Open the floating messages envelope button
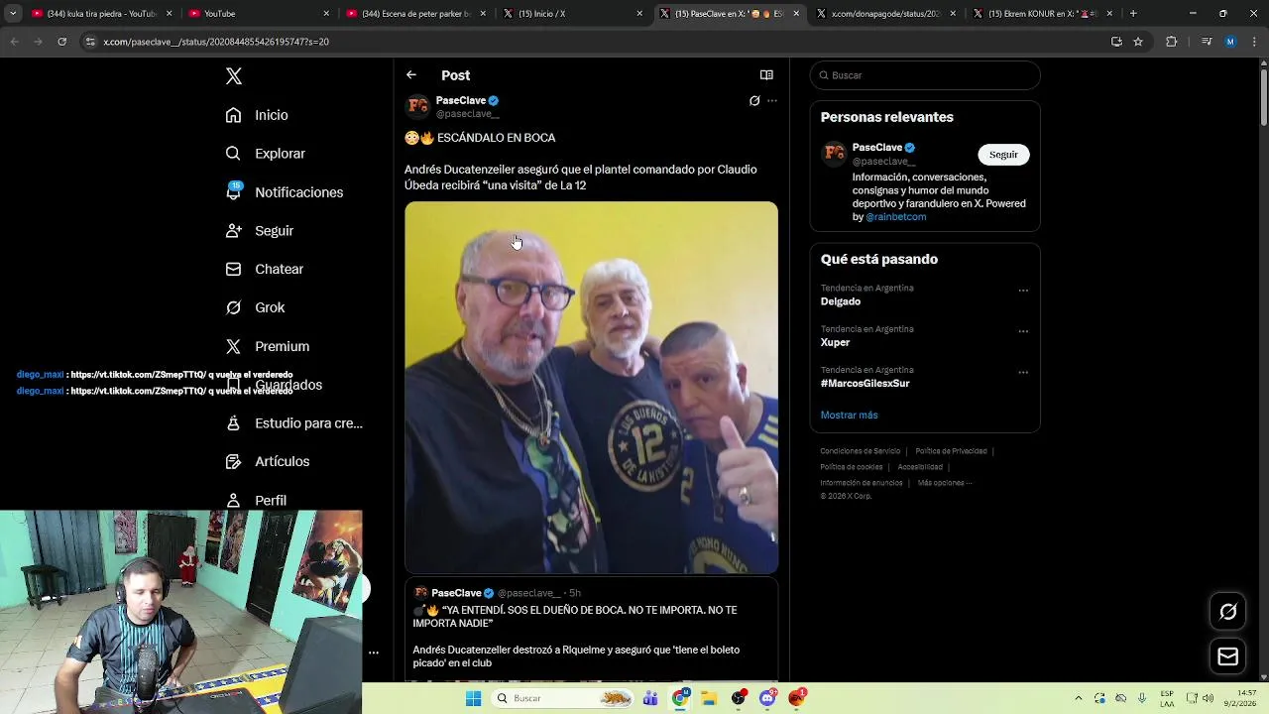 pyautogui.click(x=1228, y=656)
